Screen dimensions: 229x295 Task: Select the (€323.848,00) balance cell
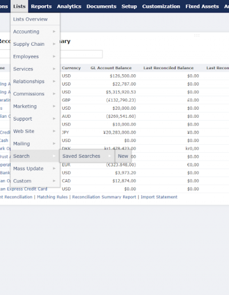tap(121, 165)
